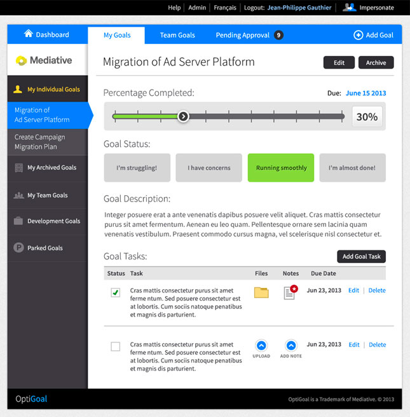Select the 'I'm struggling!' status
This screenshot has height=417, width=410.
(x=137, y=168)
